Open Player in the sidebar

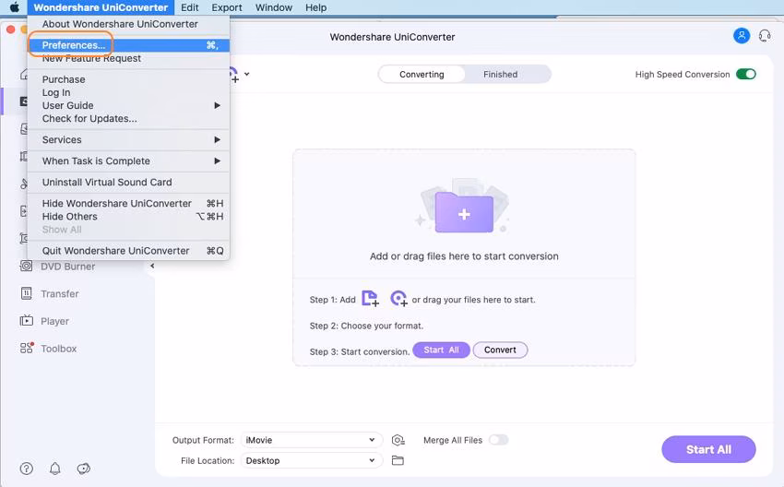[x=44, y=321]
